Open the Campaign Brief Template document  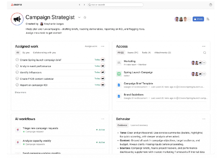138,84
